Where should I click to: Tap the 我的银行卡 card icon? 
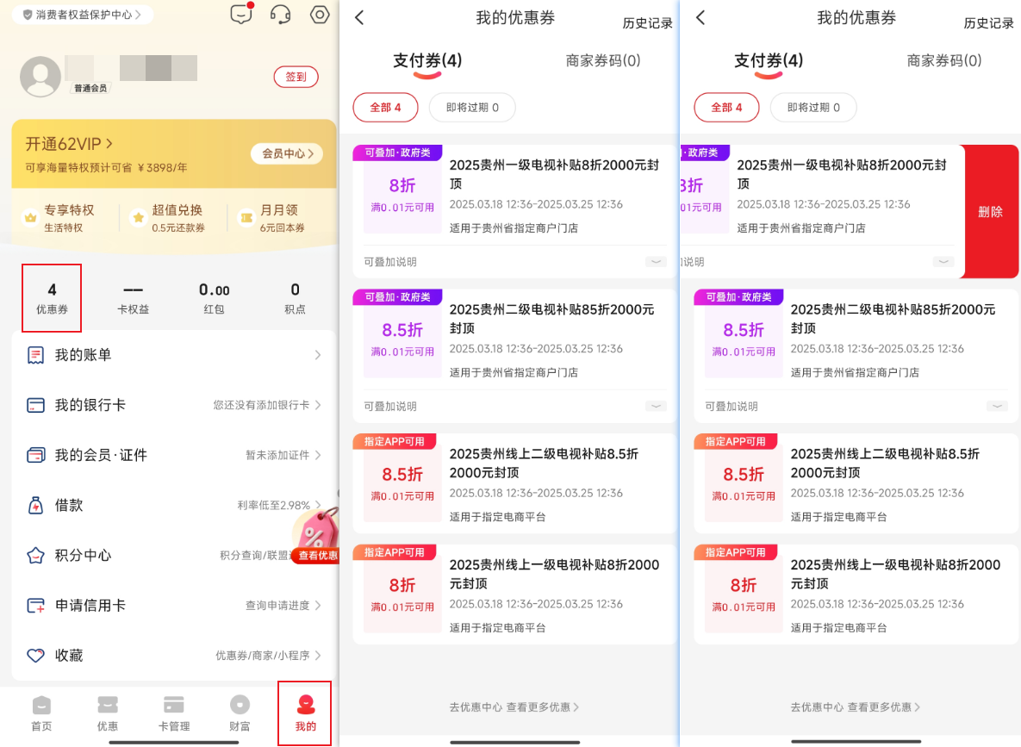pos(36,405)
